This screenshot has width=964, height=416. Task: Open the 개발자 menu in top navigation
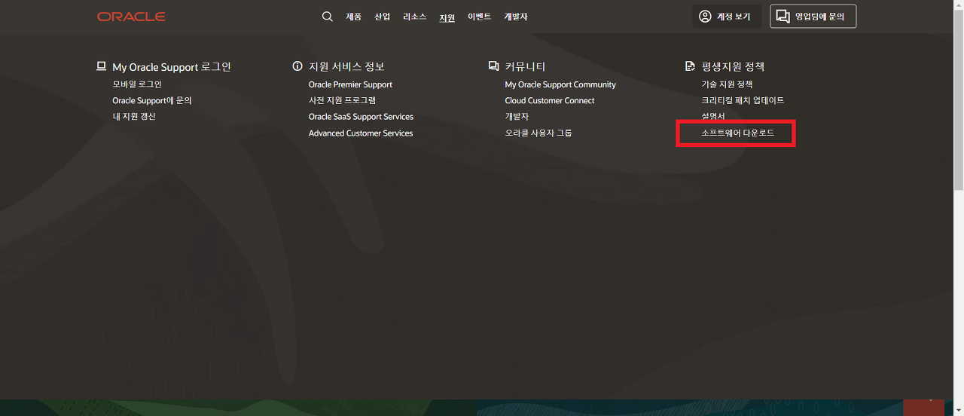tap(516, 17)
